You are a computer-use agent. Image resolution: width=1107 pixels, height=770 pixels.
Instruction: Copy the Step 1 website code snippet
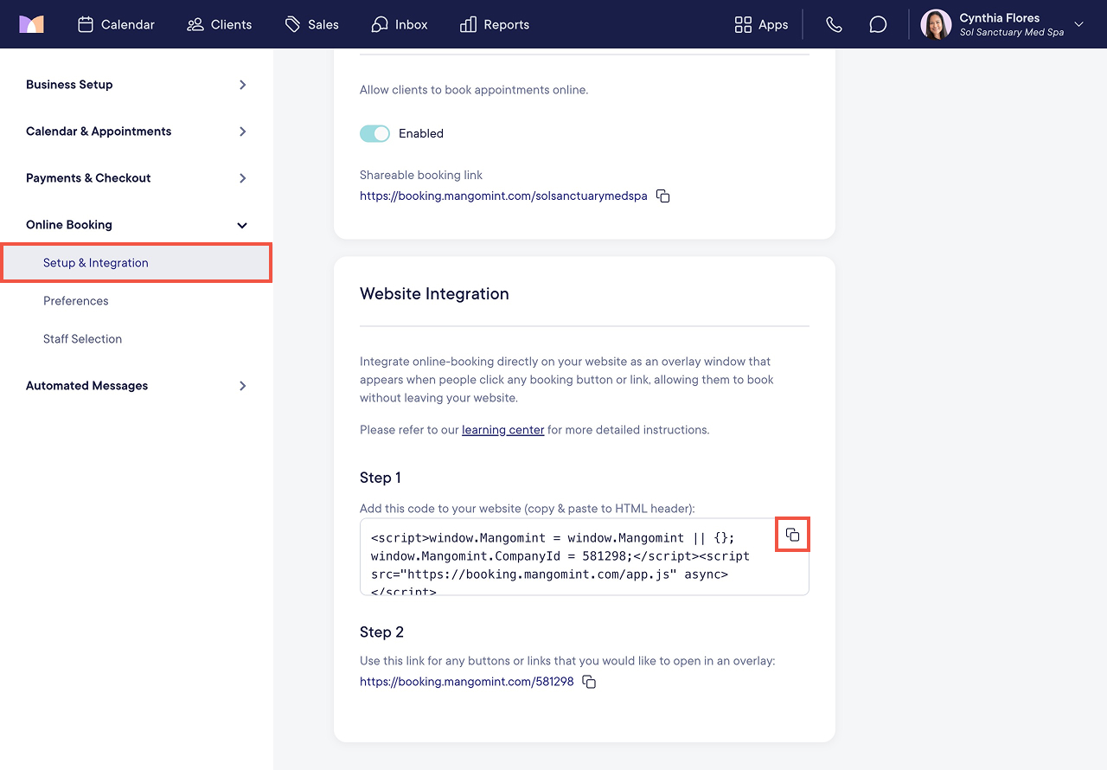tap(792, 535)
